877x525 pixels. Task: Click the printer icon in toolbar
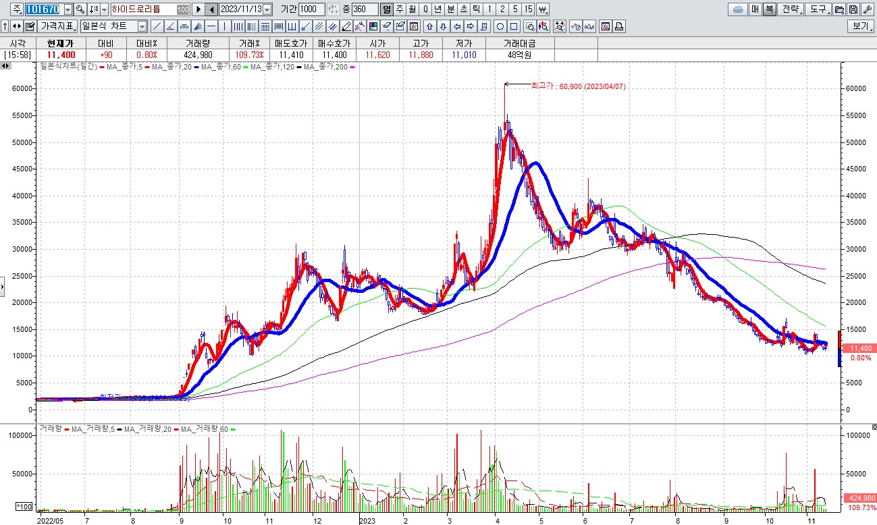pos(619,26)
